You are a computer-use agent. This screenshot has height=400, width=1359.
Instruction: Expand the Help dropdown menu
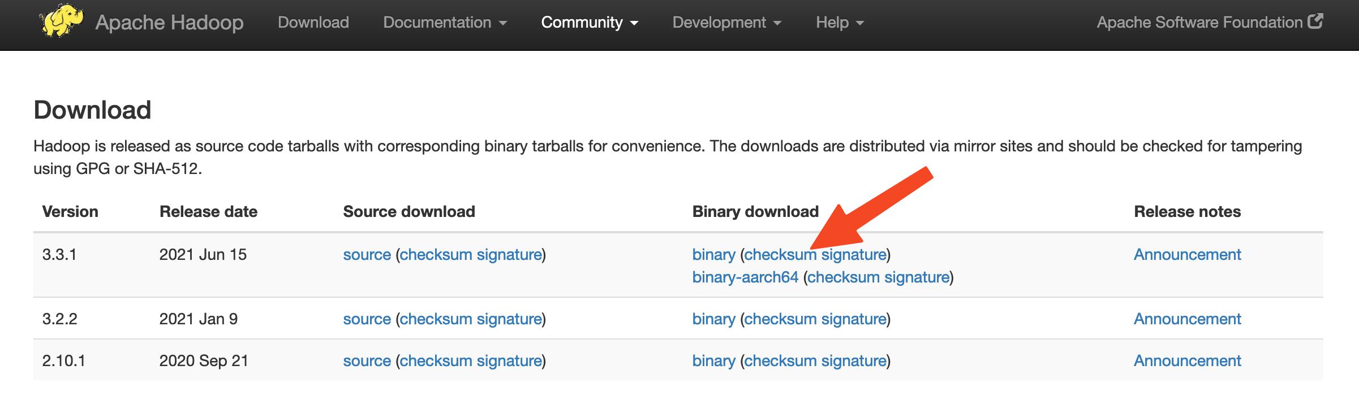(840, 23)
